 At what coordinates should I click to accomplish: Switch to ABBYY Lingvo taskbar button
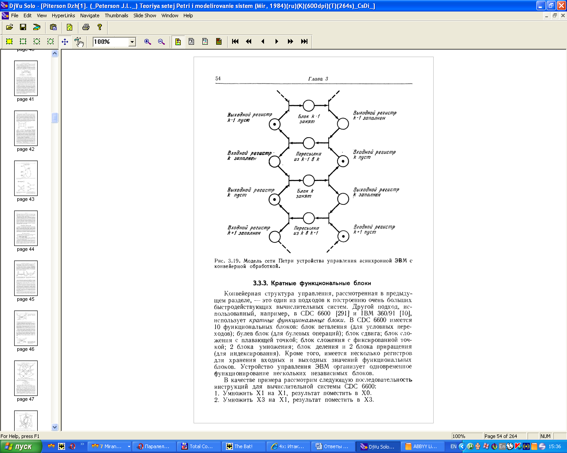tap(422, 446)
